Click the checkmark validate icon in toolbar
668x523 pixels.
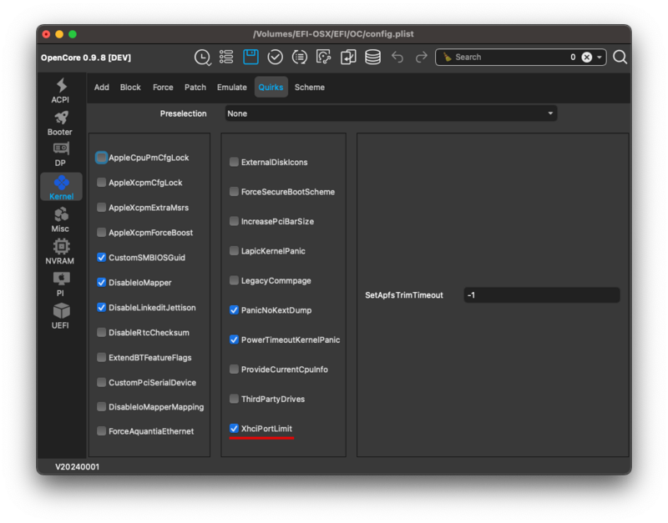click(x=275, y=57)
